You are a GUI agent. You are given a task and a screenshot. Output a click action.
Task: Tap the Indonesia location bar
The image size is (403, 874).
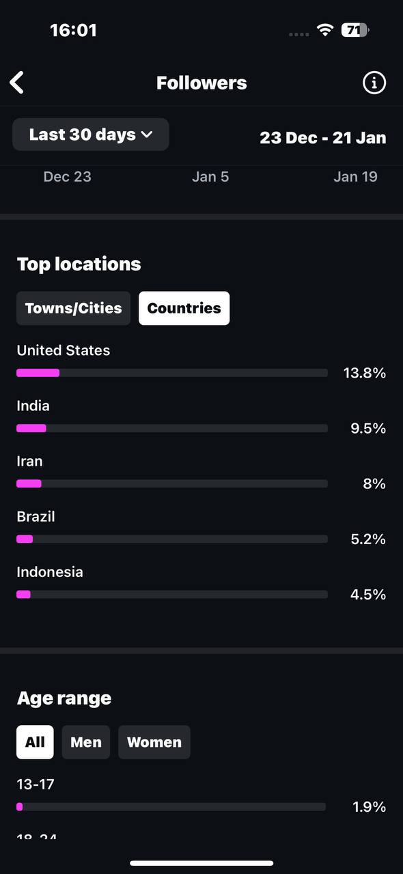[172, 594]
